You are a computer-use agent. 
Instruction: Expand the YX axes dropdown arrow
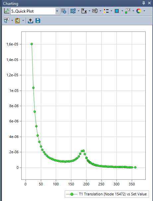point(89,11)
